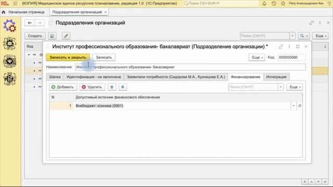
Task: Click the Создать button
Action: coord(35,36)
